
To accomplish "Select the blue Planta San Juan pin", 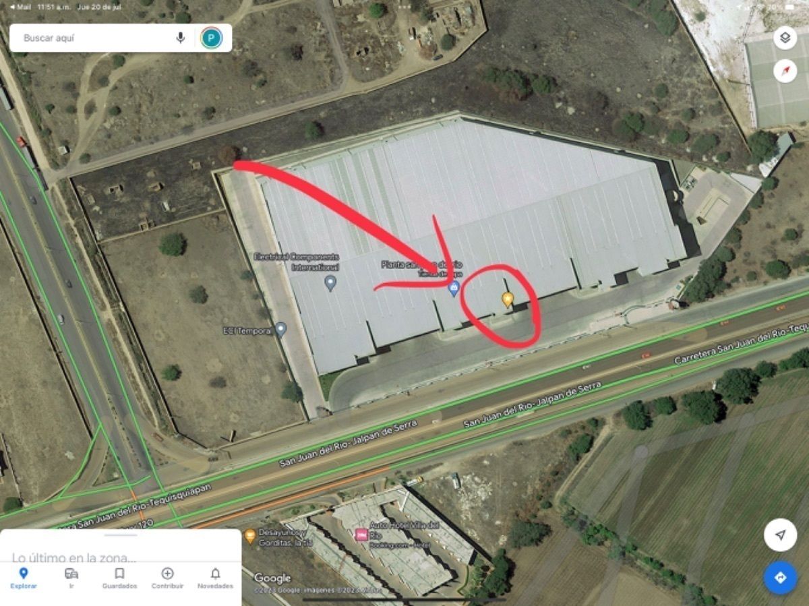I will tap(454, 289).
